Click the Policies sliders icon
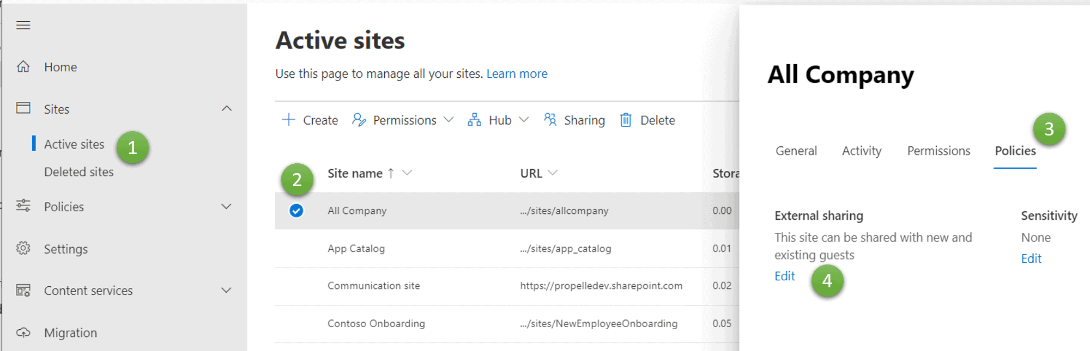The height and width of the screenshot is (351, 1090). coord(23,205)
